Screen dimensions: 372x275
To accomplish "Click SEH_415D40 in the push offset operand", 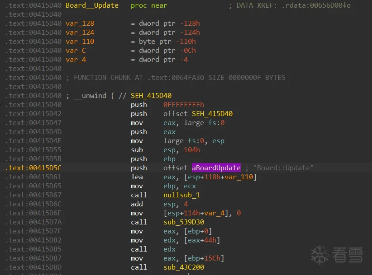I will (x=212, y=114).
